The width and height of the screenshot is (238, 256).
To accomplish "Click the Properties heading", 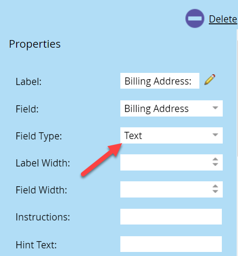I will click(35, 44).
